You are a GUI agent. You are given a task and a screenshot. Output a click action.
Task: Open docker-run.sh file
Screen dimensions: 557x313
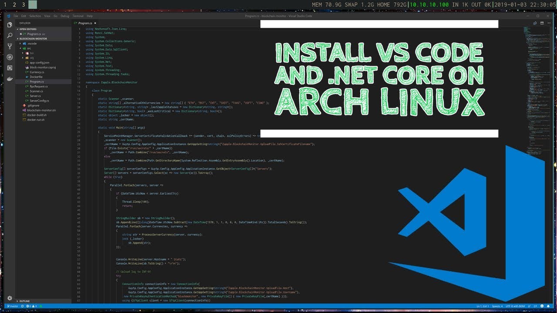(x=35, y=120)
